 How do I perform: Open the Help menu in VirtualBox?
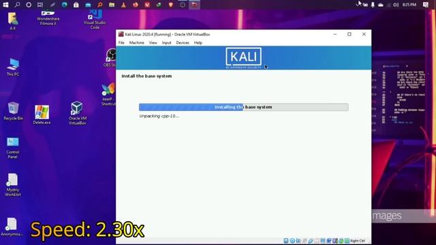(198, 43)
